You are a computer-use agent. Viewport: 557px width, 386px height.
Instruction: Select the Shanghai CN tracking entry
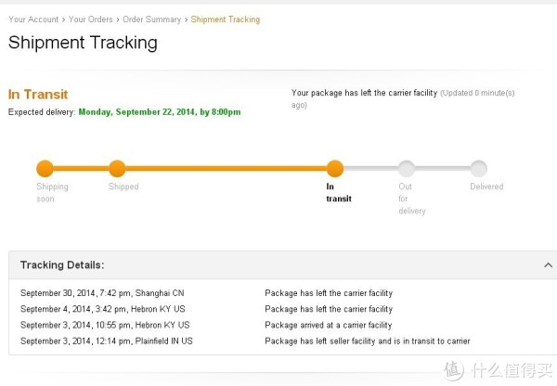pyautogui.click(x=102, y=293)
